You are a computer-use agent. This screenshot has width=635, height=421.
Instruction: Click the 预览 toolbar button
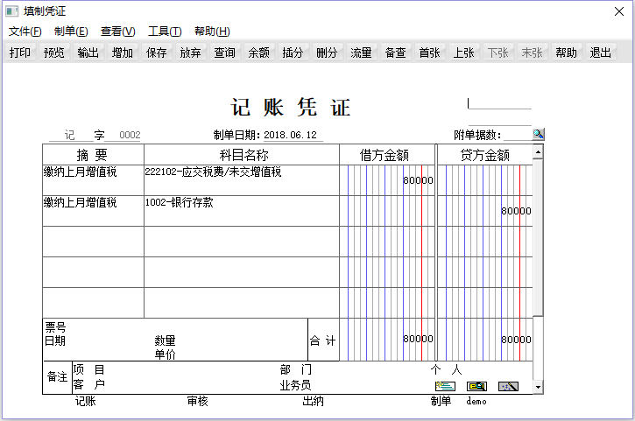(53, 53)
